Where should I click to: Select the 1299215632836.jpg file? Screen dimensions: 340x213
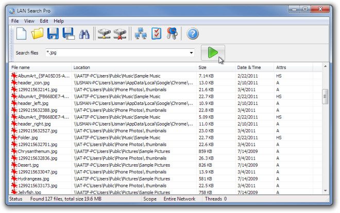38,158
